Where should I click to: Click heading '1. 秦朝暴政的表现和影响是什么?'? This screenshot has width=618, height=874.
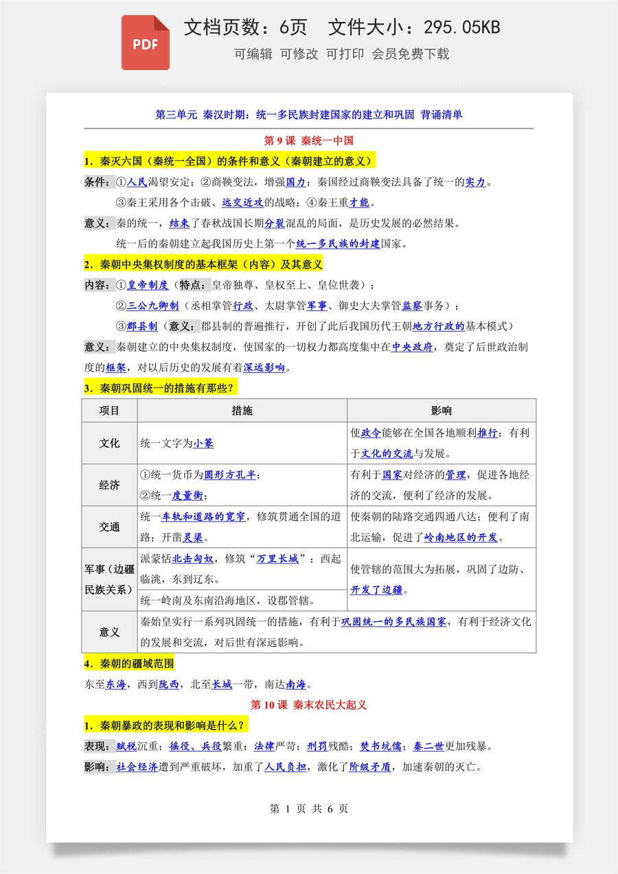coord(165,726)
